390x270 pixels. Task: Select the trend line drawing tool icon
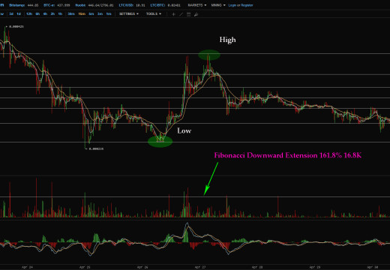(181, 14)
